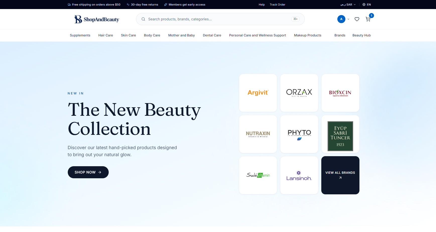Screen dimensions: 436x232
Task: Open the shopping cart icon
Action: [368, 19]
